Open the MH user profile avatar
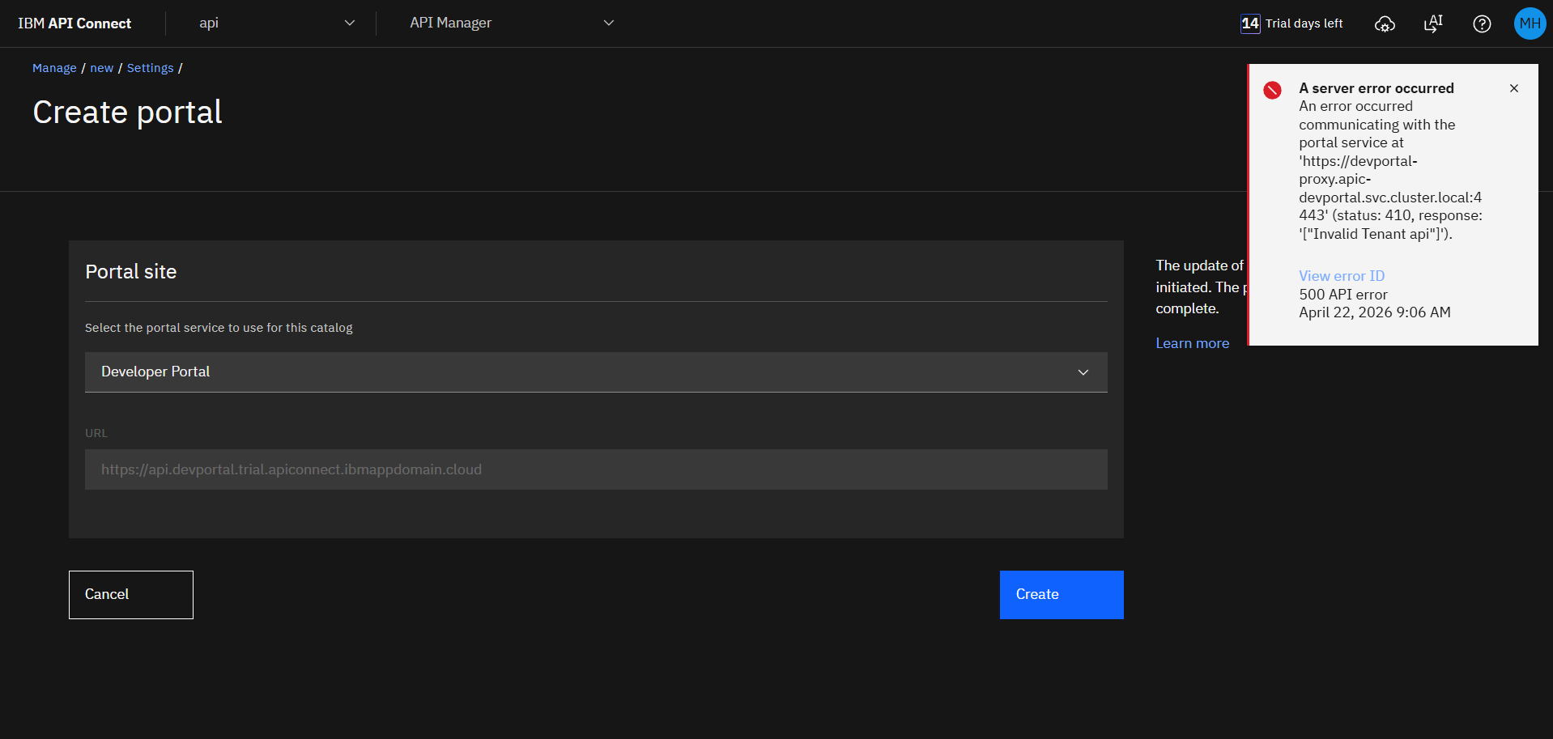 tap(1530, 23)
